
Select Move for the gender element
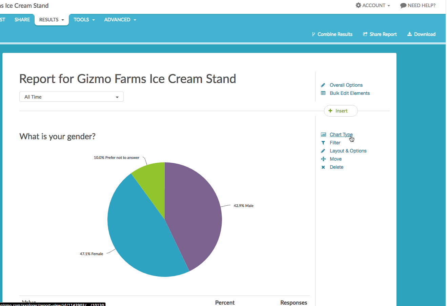click(336, 159)
